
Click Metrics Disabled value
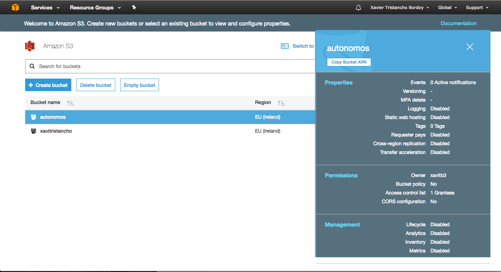tap(440, 251)
